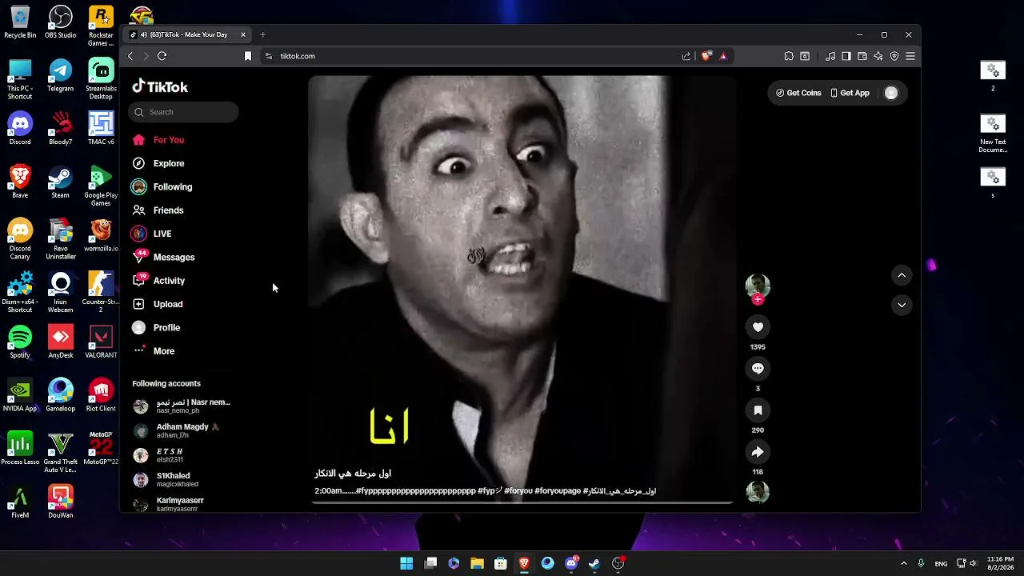The image size is (1024, 576).
Task: Open the Explore page in TikTok sidebar
Action: 158,163
